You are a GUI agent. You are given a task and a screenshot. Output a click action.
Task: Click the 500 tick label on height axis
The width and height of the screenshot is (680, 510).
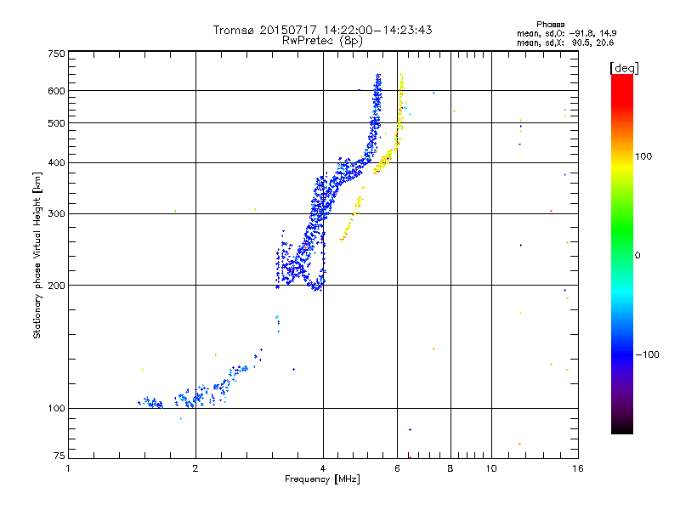coord(56,123)
